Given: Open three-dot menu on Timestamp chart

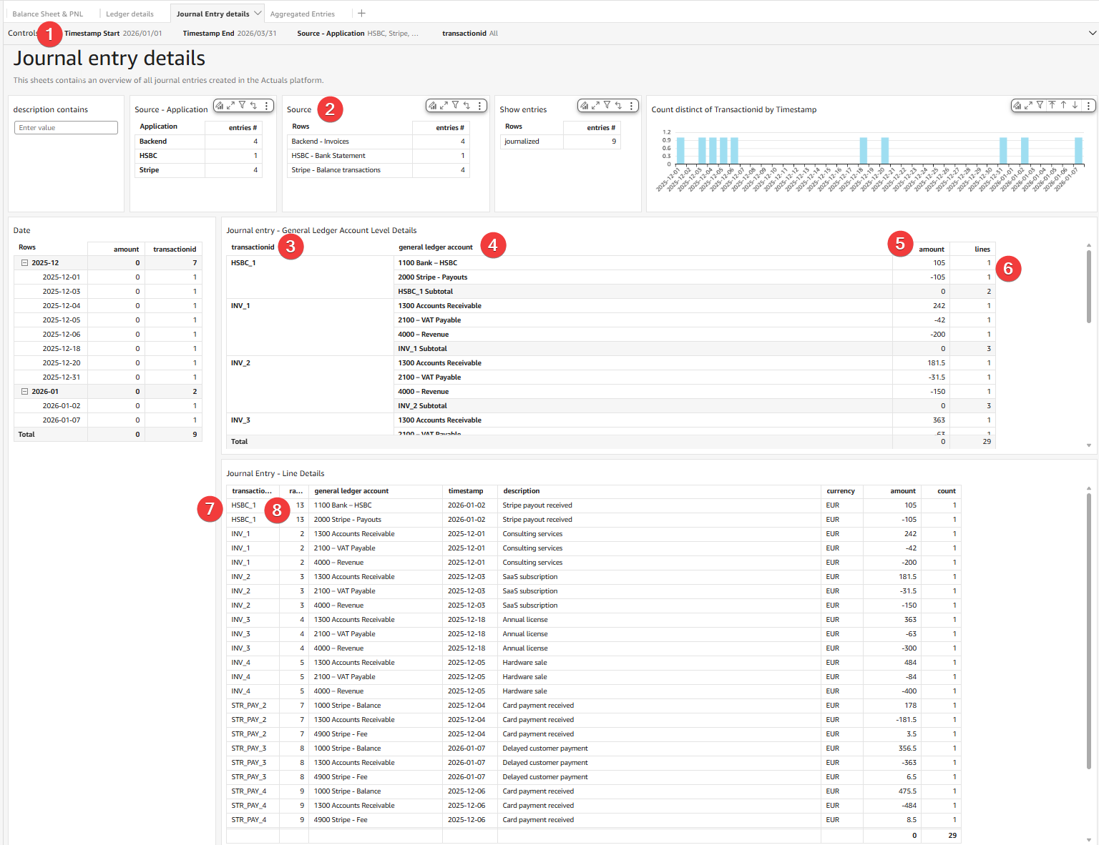Looking at the screenshot, I should [1088, 105].
